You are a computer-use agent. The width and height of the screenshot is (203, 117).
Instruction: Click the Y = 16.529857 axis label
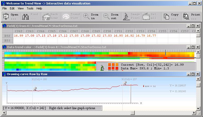coord(178,86)
